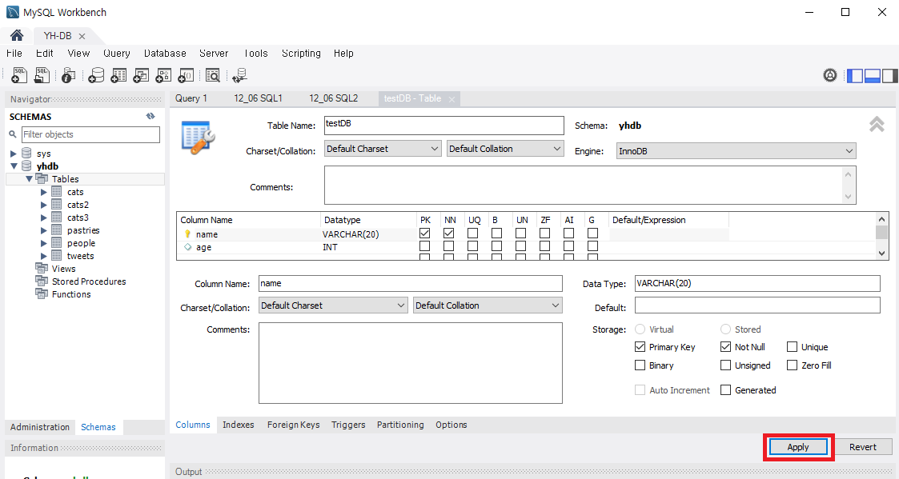This screenshot has width=899, height=479.
Task: Toggle NN checkbox in the name row
Action: click(x=449, y=234)
